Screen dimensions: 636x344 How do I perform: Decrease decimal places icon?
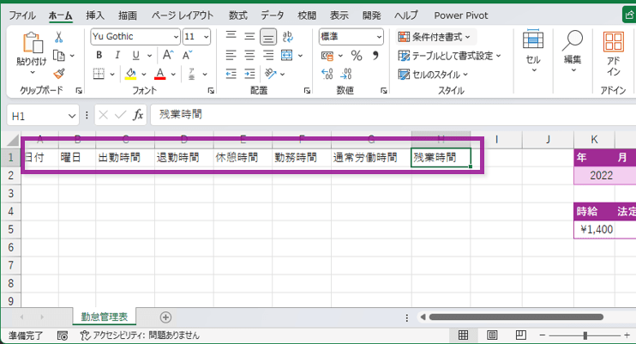click(346, 74)
